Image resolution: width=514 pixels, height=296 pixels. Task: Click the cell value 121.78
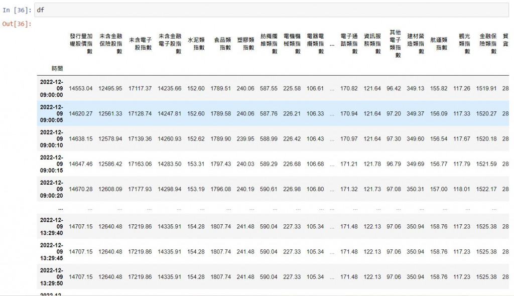click(372, 164)
